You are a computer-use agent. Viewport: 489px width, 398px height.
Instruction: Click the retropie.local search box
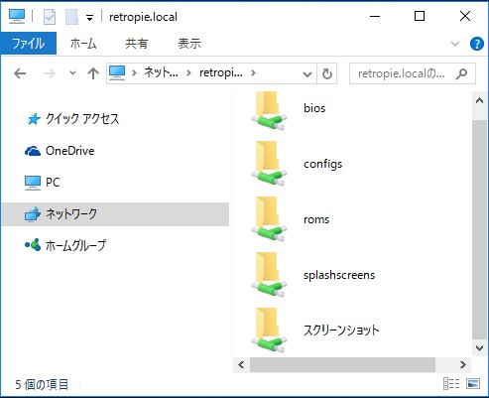(413, 73)
